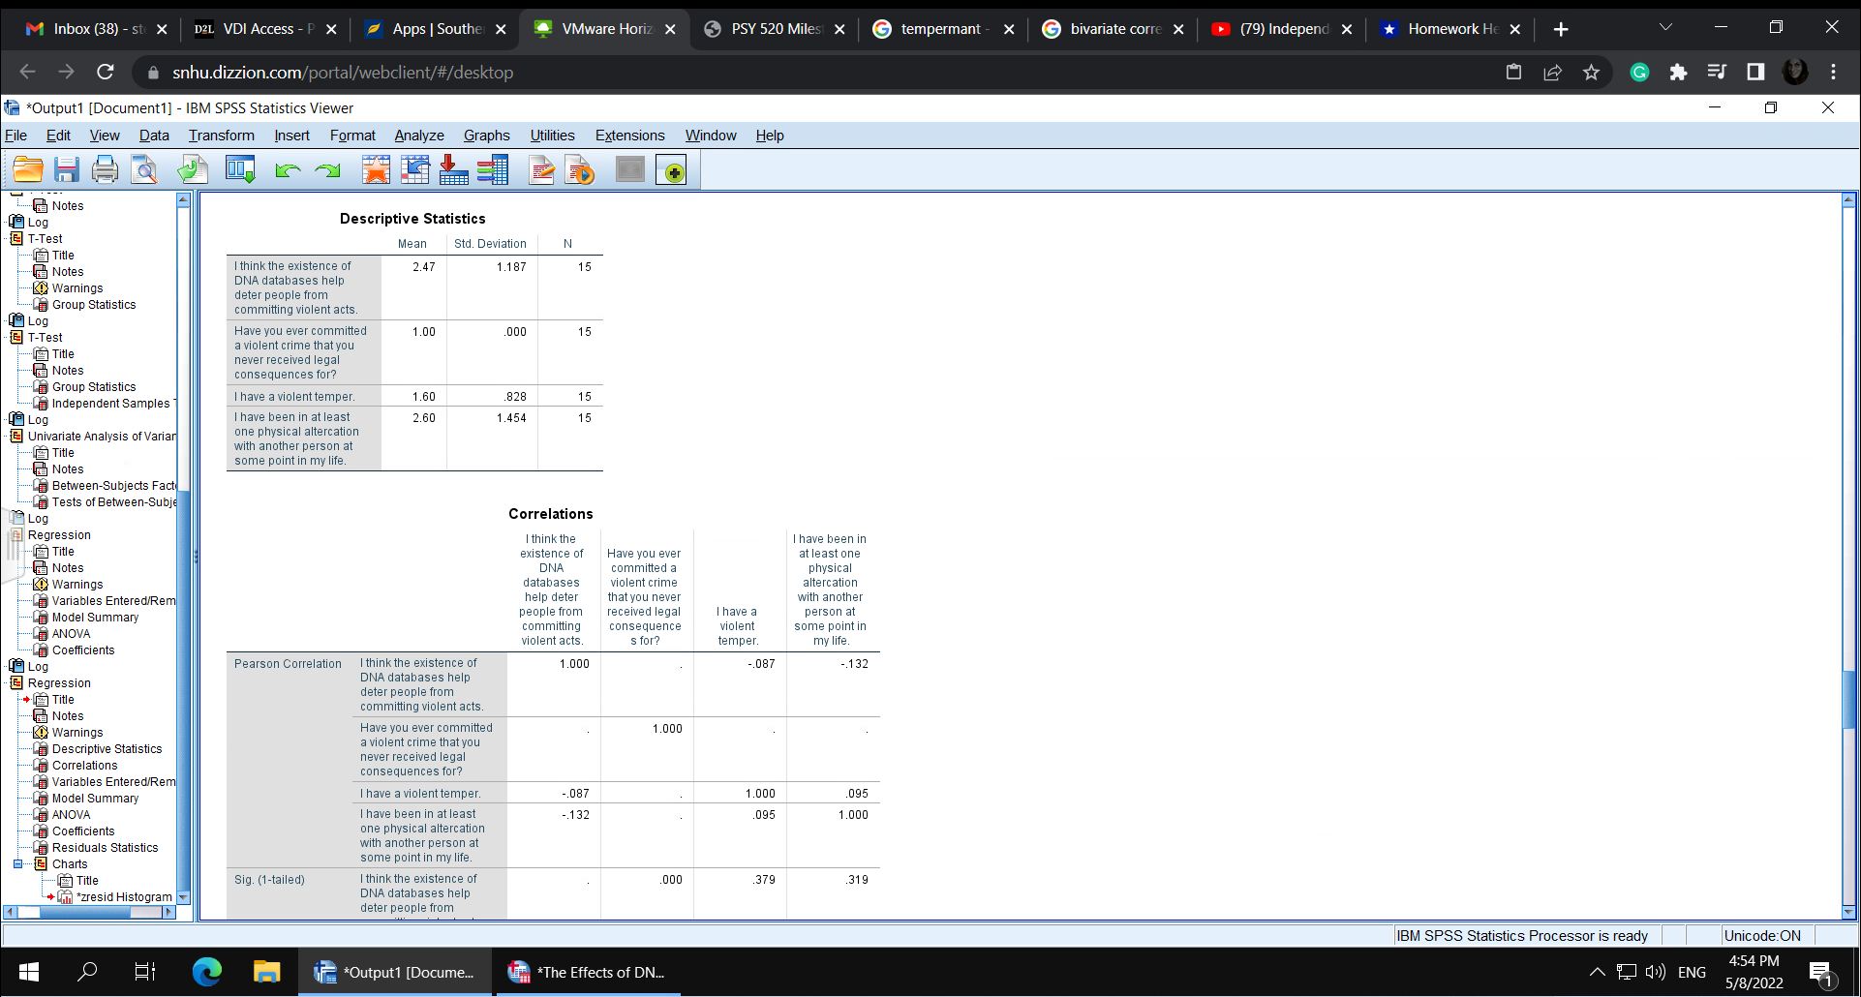Click the browser back button
The image size is (1861, 997).
[x=26, y=72]
